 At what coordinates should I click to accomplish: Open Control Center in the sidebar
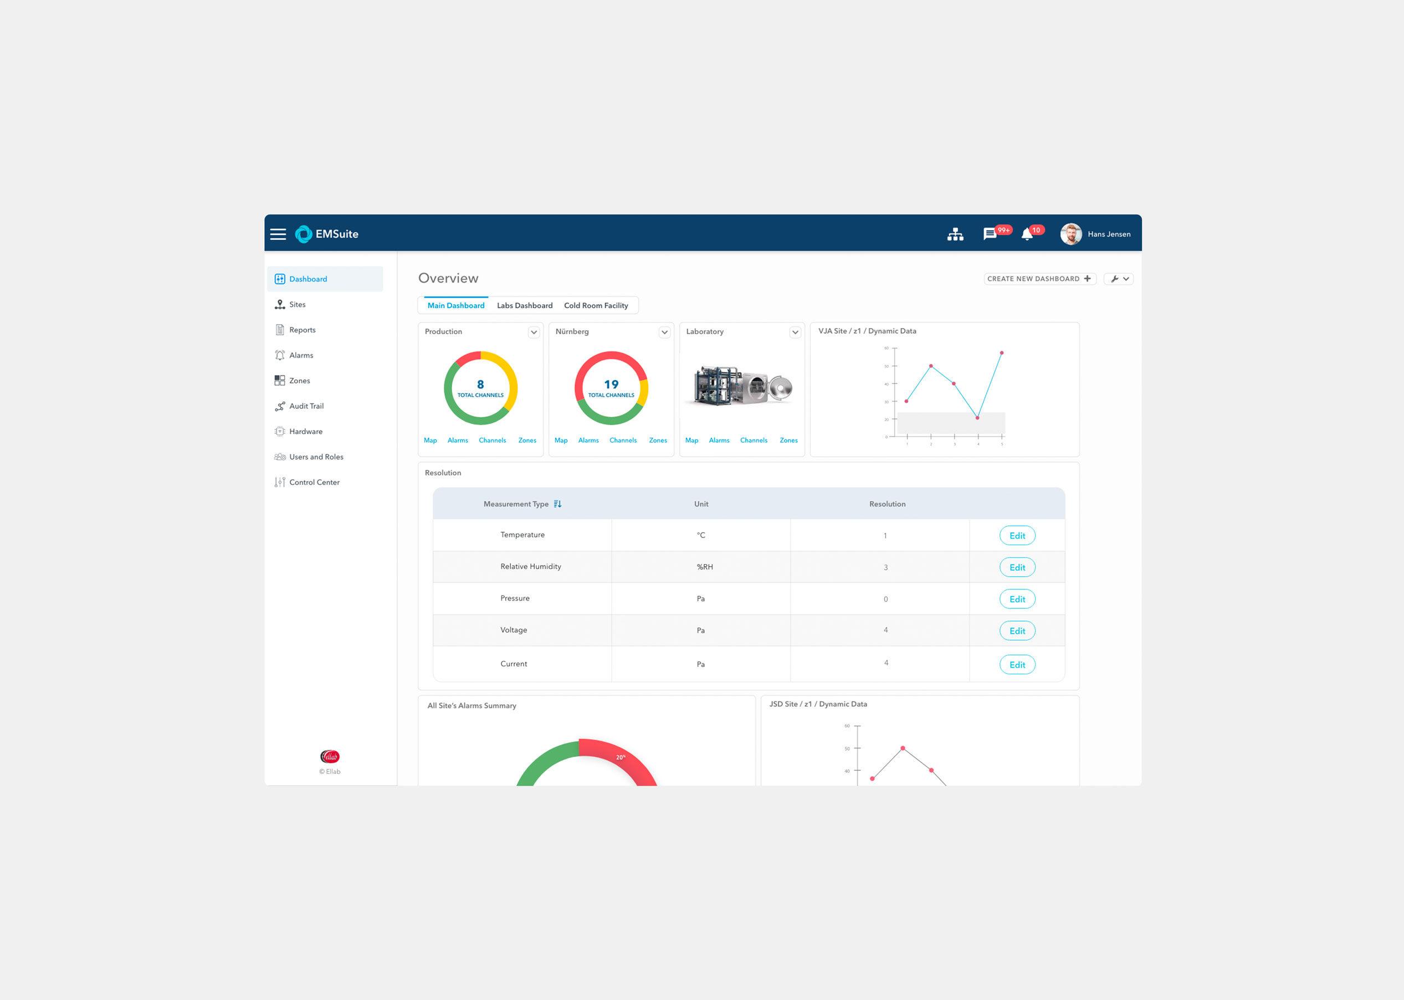[314, 482]
